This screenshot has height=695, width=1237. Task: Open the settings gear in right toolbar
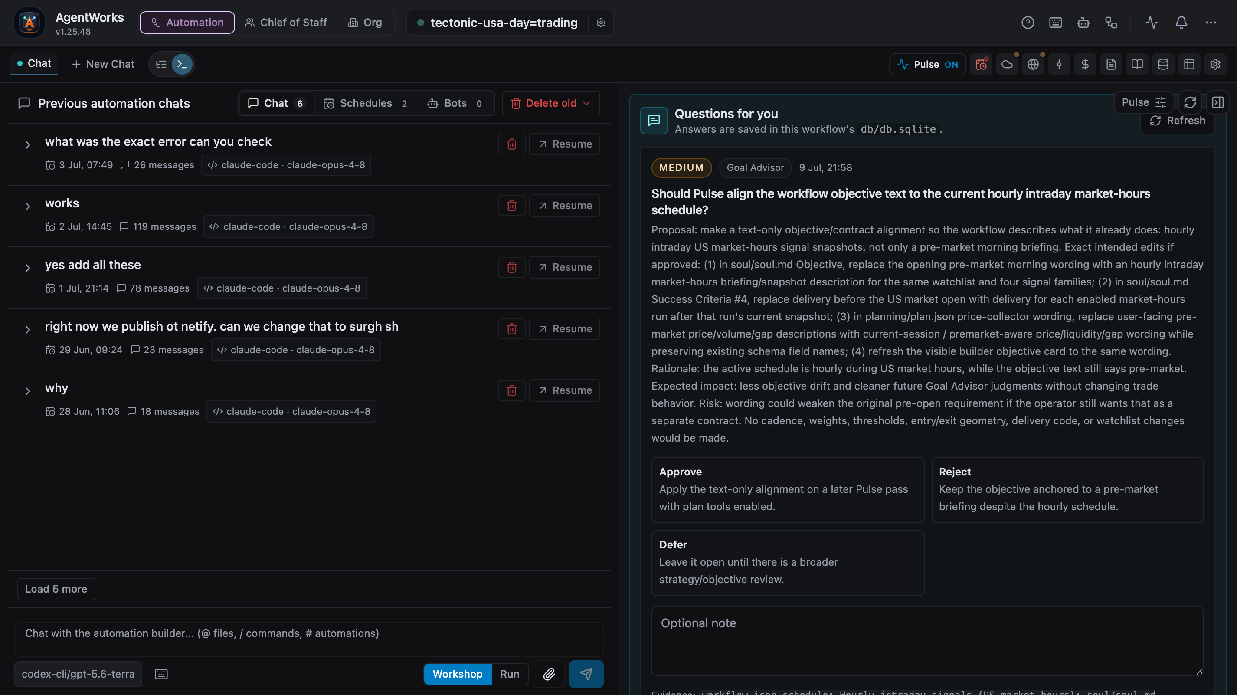(x=1215, y=64)
